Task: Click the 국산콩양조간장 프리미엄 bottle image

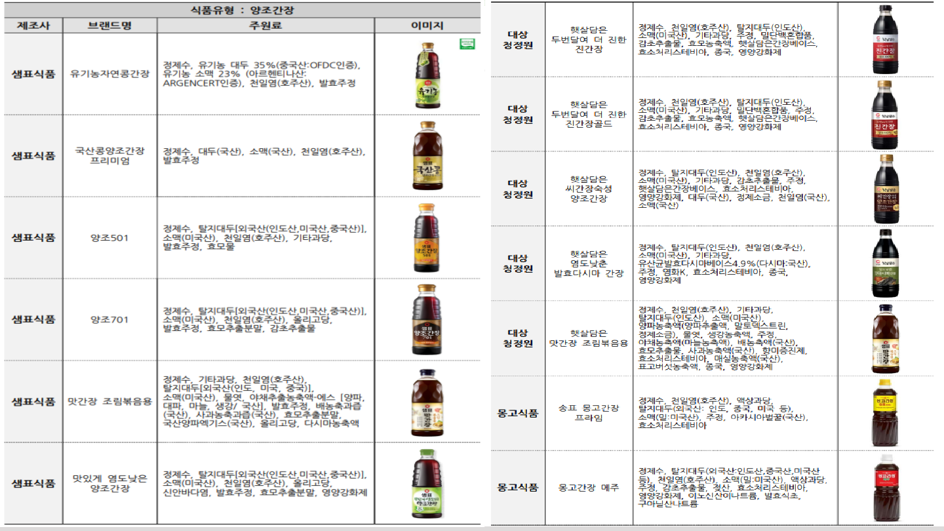Action: [427, 155]
